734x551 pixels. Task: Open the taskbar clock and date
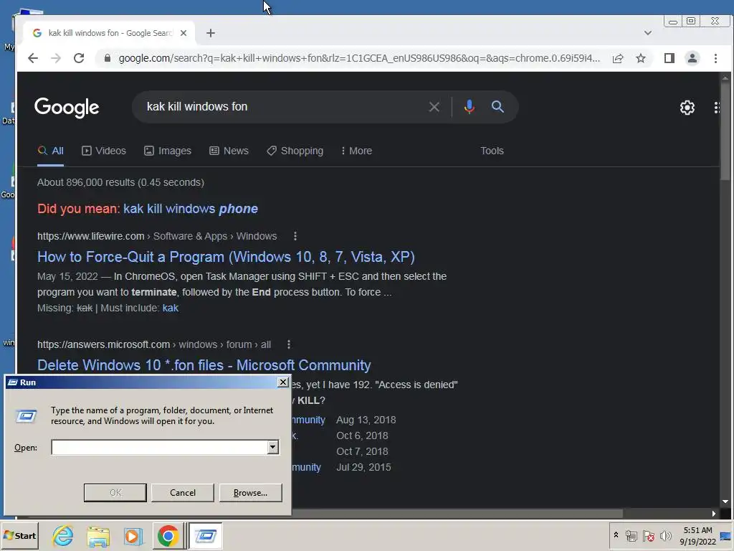click(697, 535)
